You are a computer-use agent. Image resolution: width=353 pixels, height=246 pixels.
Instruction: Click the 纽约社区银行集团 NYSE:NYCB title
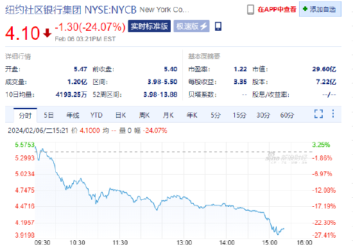[71, 10]
